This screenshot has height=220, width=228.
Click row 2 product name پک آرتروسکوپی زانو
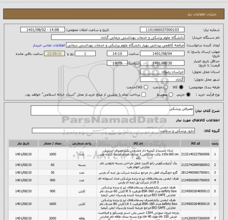138,165
